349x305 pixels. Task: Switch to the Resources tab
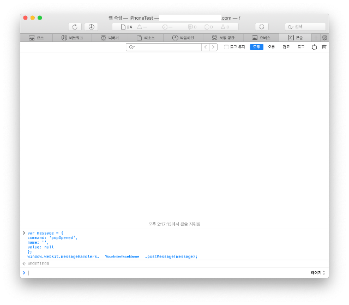tap(146, 38)
